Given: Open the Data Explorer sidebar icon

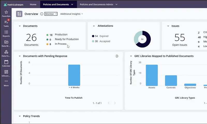Looking at the screenshot, I should click(6, 52).
